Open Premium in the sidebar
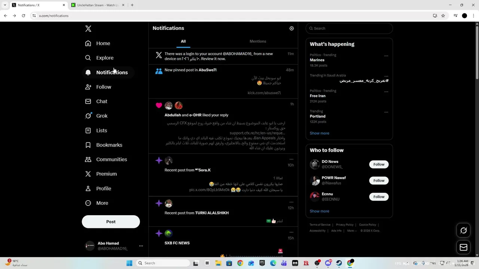 pos(101,174)
